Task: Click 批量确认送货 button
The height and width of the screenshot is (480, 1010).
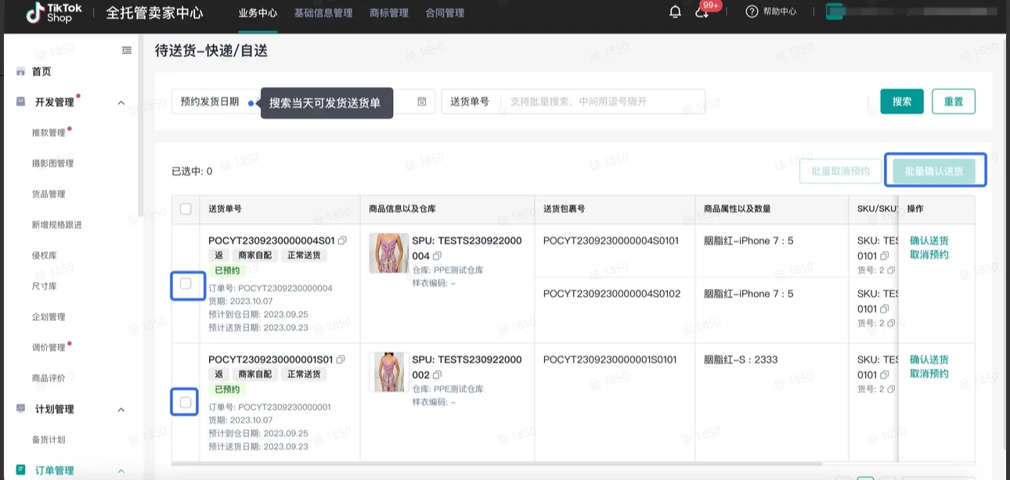Action: coord(935,171)
